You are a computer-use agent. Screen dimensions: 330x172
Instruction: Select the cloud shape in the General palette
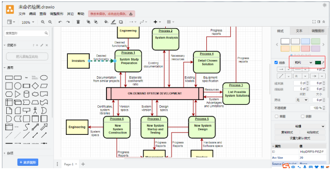click(x=35, y=94)
